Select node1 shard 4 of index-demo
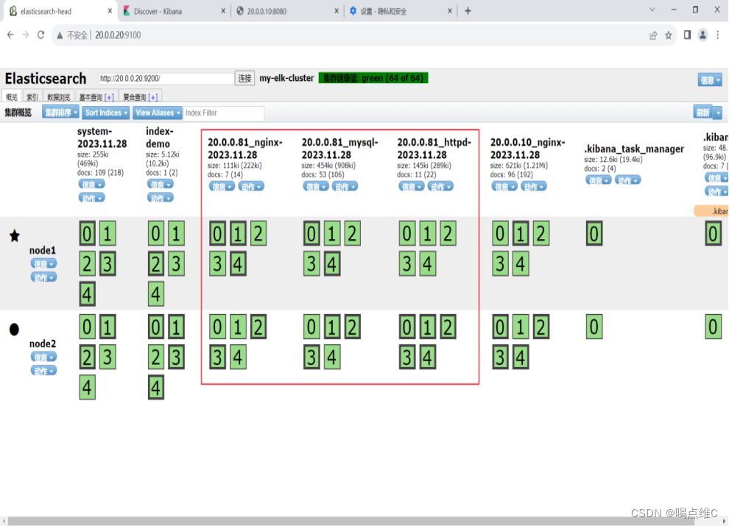Image resolution: width=729 pixels, height=526 pixels. [156, 294]
